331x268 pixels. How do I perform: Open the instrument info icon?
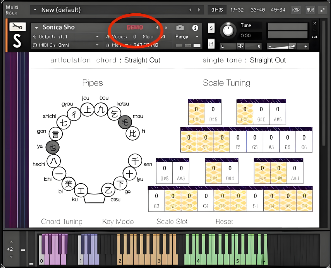pyautogui.click(x=195, y=28)
